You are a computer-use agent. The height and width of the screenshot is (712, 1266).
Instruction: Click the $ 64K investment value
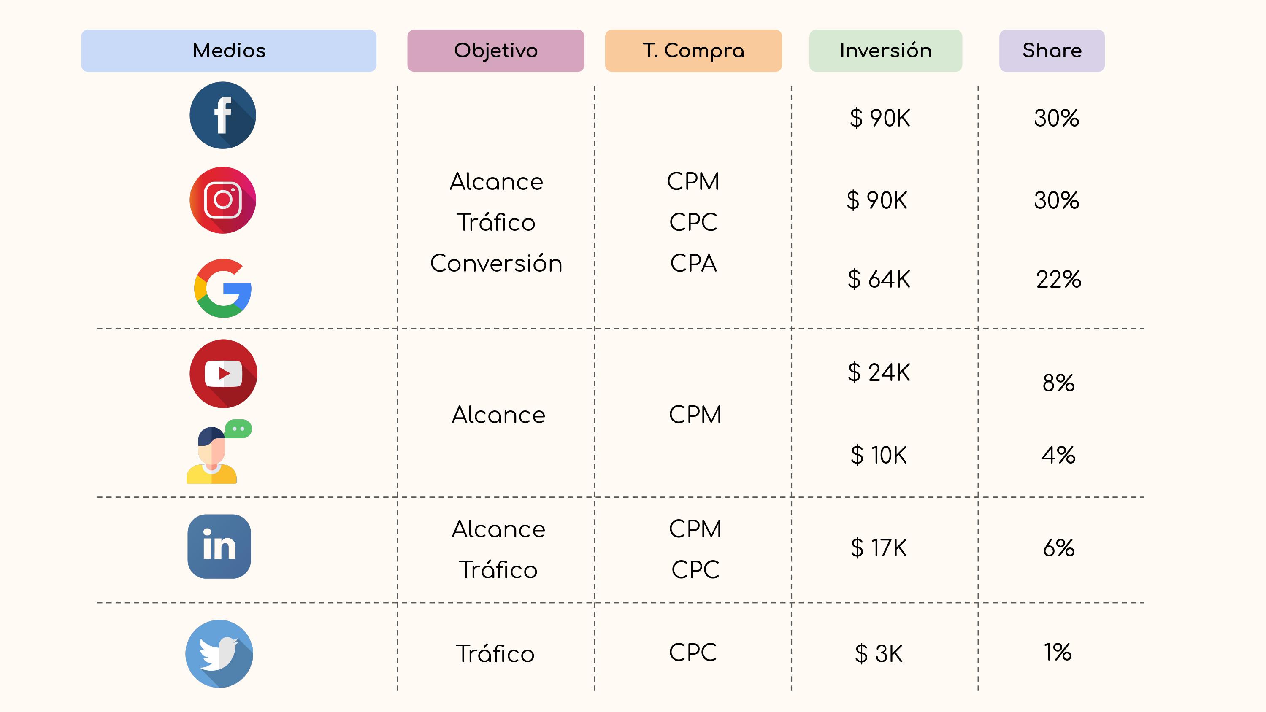(879, 279)
